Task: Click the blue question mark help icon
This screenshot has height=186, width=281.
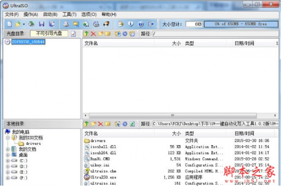Action: (x=141, y=24)
